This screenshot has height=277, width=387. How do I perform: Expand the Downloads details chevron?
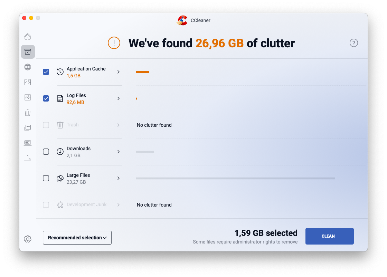[119, 152]
